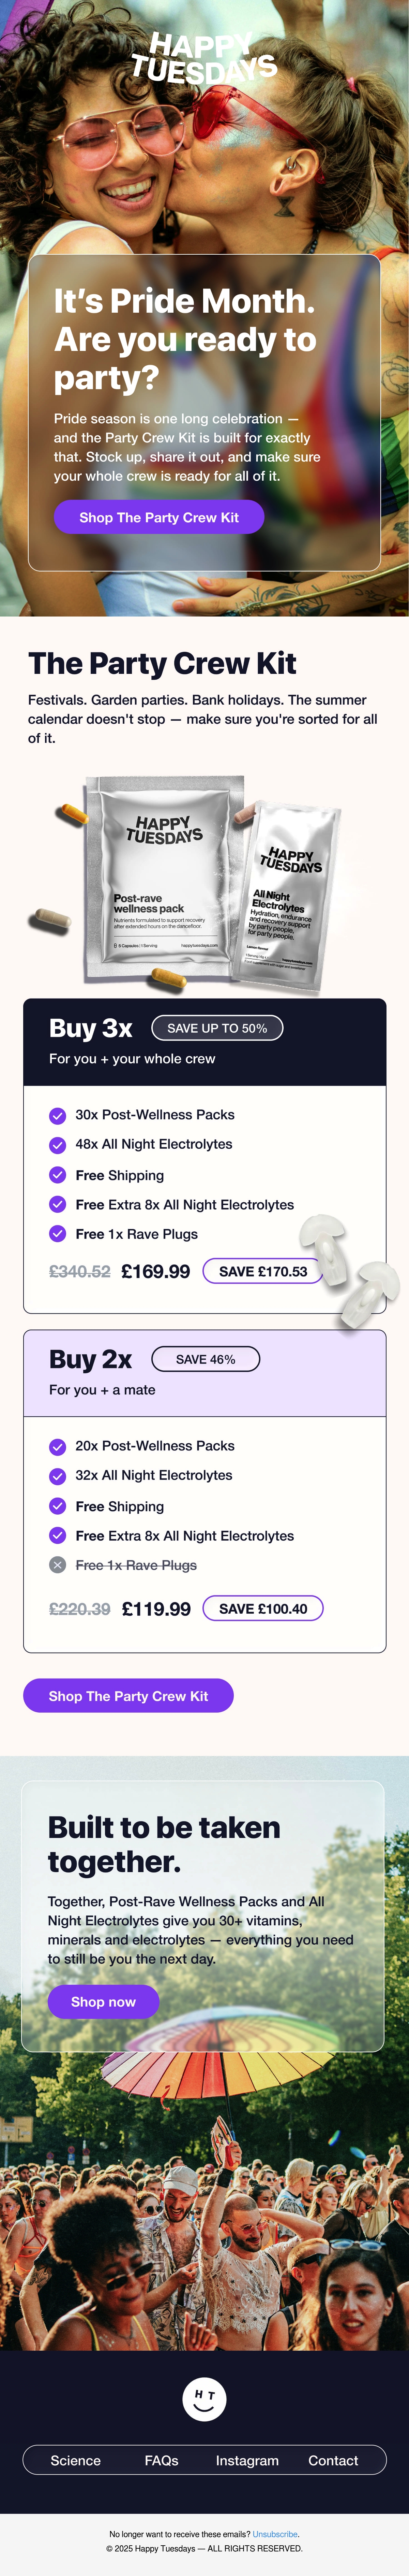Image resolution: width=409 pixels, height=2576 pixels.
Task: Click checkmark beside 30x Post-Wellness Packs
Action: click(58, 1115)
